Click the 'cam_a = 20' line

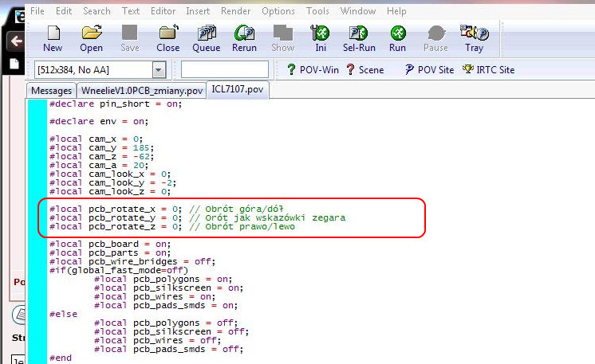(99, 165)
